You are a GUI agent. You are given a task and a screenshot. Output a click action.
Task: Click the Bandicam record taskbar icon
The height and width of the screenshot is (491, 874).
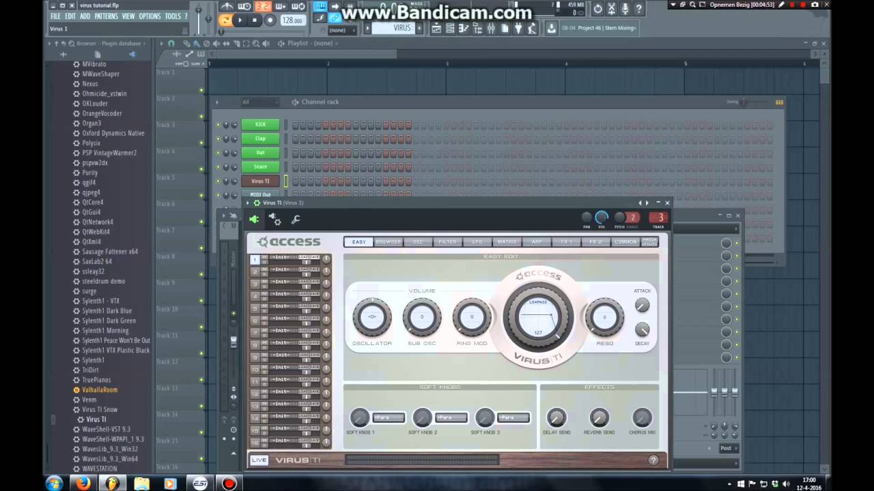(229, 483)
